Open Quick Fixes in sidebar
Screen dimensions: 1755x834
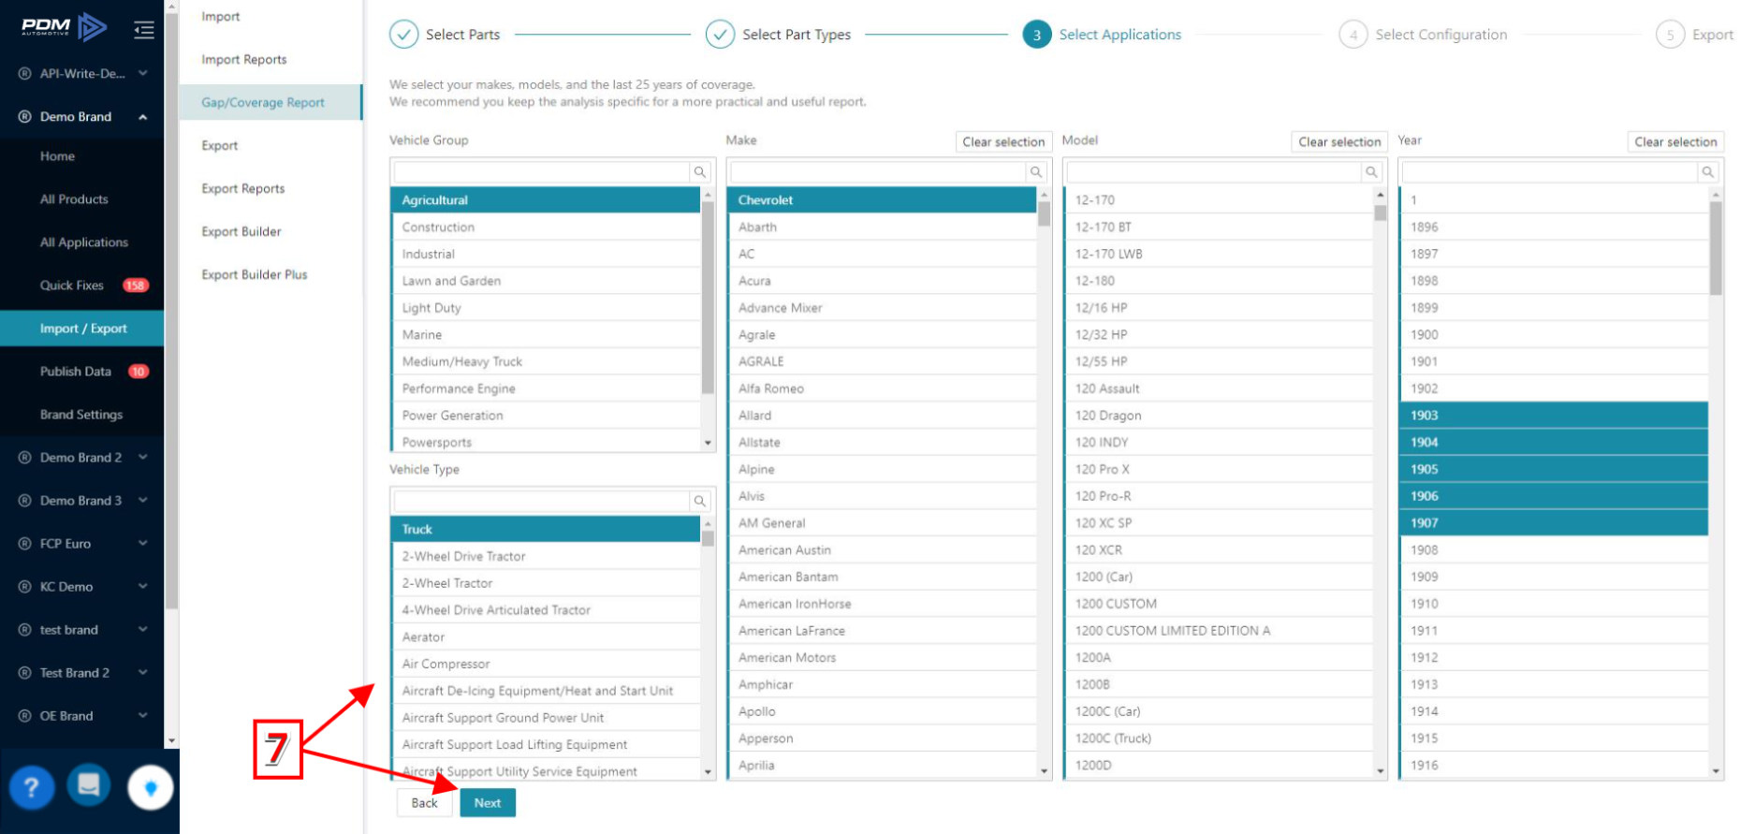(x=72, y=285)
